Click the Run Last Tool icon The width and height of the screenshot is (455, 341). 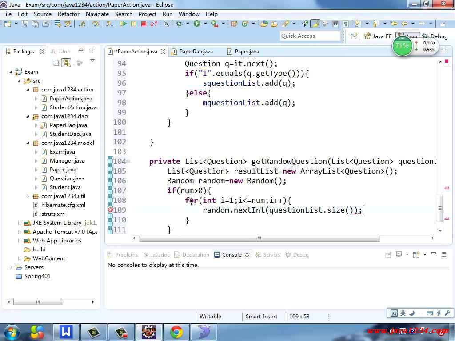(x=215, y=24)
